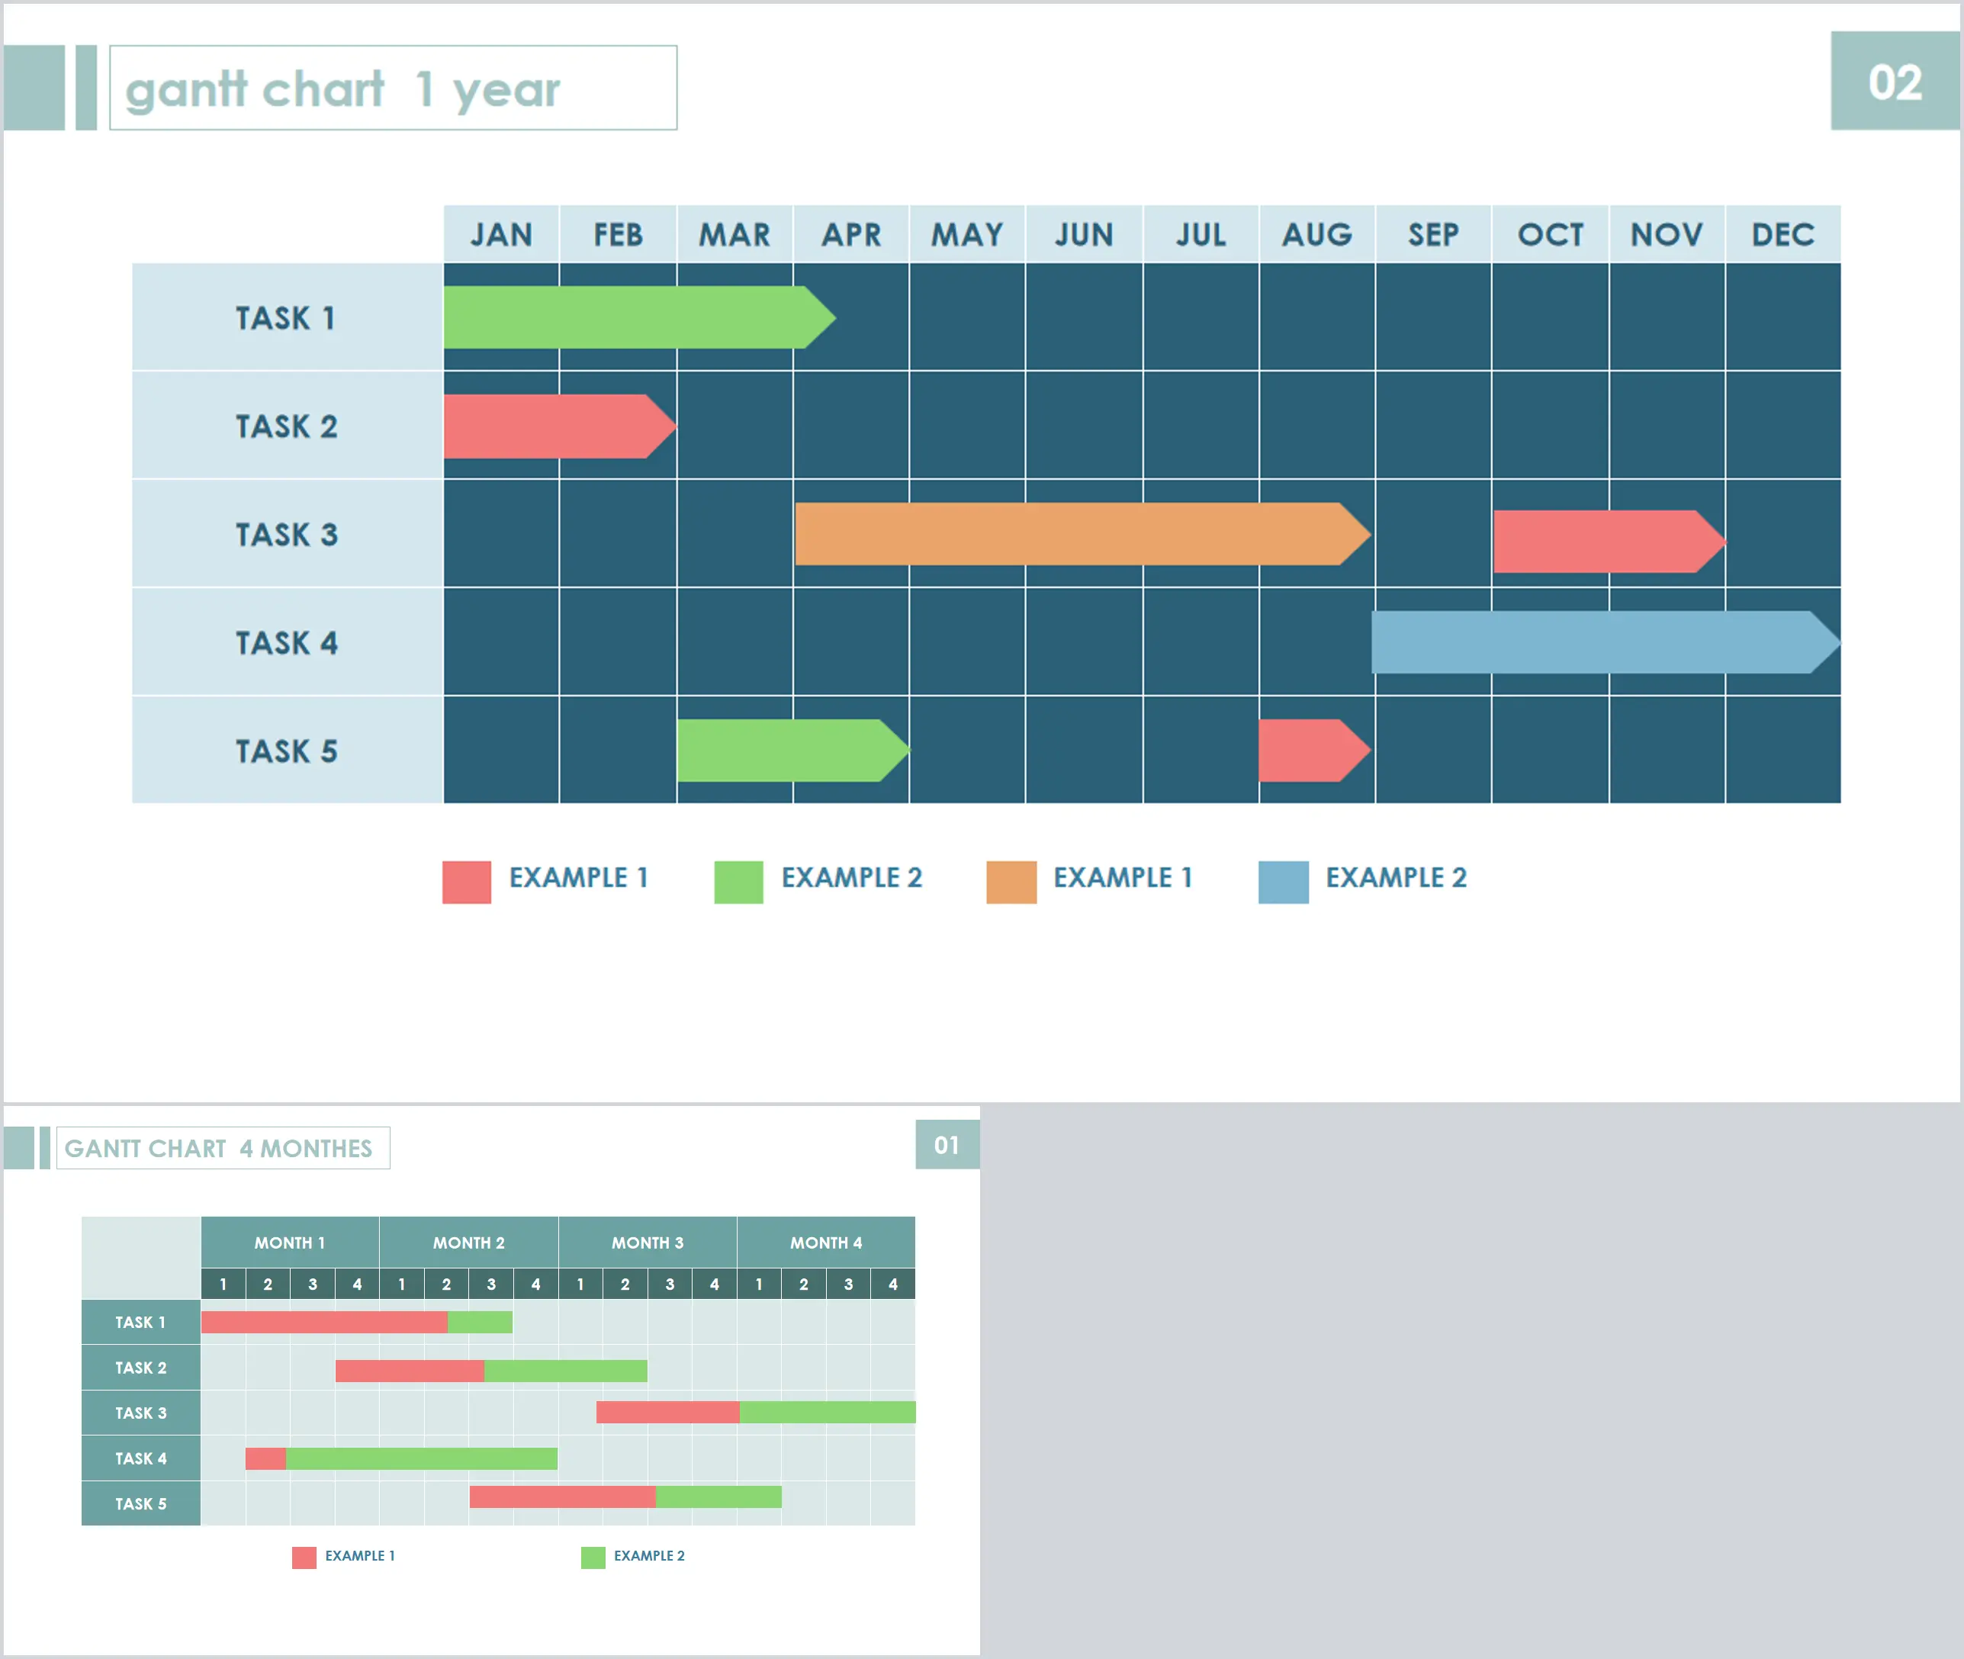The image size is (1964, 1659).
Task: Select the TASK 3 row label in yearly chart
Action: point(287,533)
